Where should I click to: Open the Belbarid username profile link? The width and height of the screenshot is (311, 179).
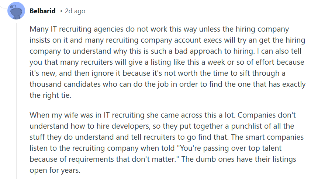pyautogui.click(x=42, y=11)
